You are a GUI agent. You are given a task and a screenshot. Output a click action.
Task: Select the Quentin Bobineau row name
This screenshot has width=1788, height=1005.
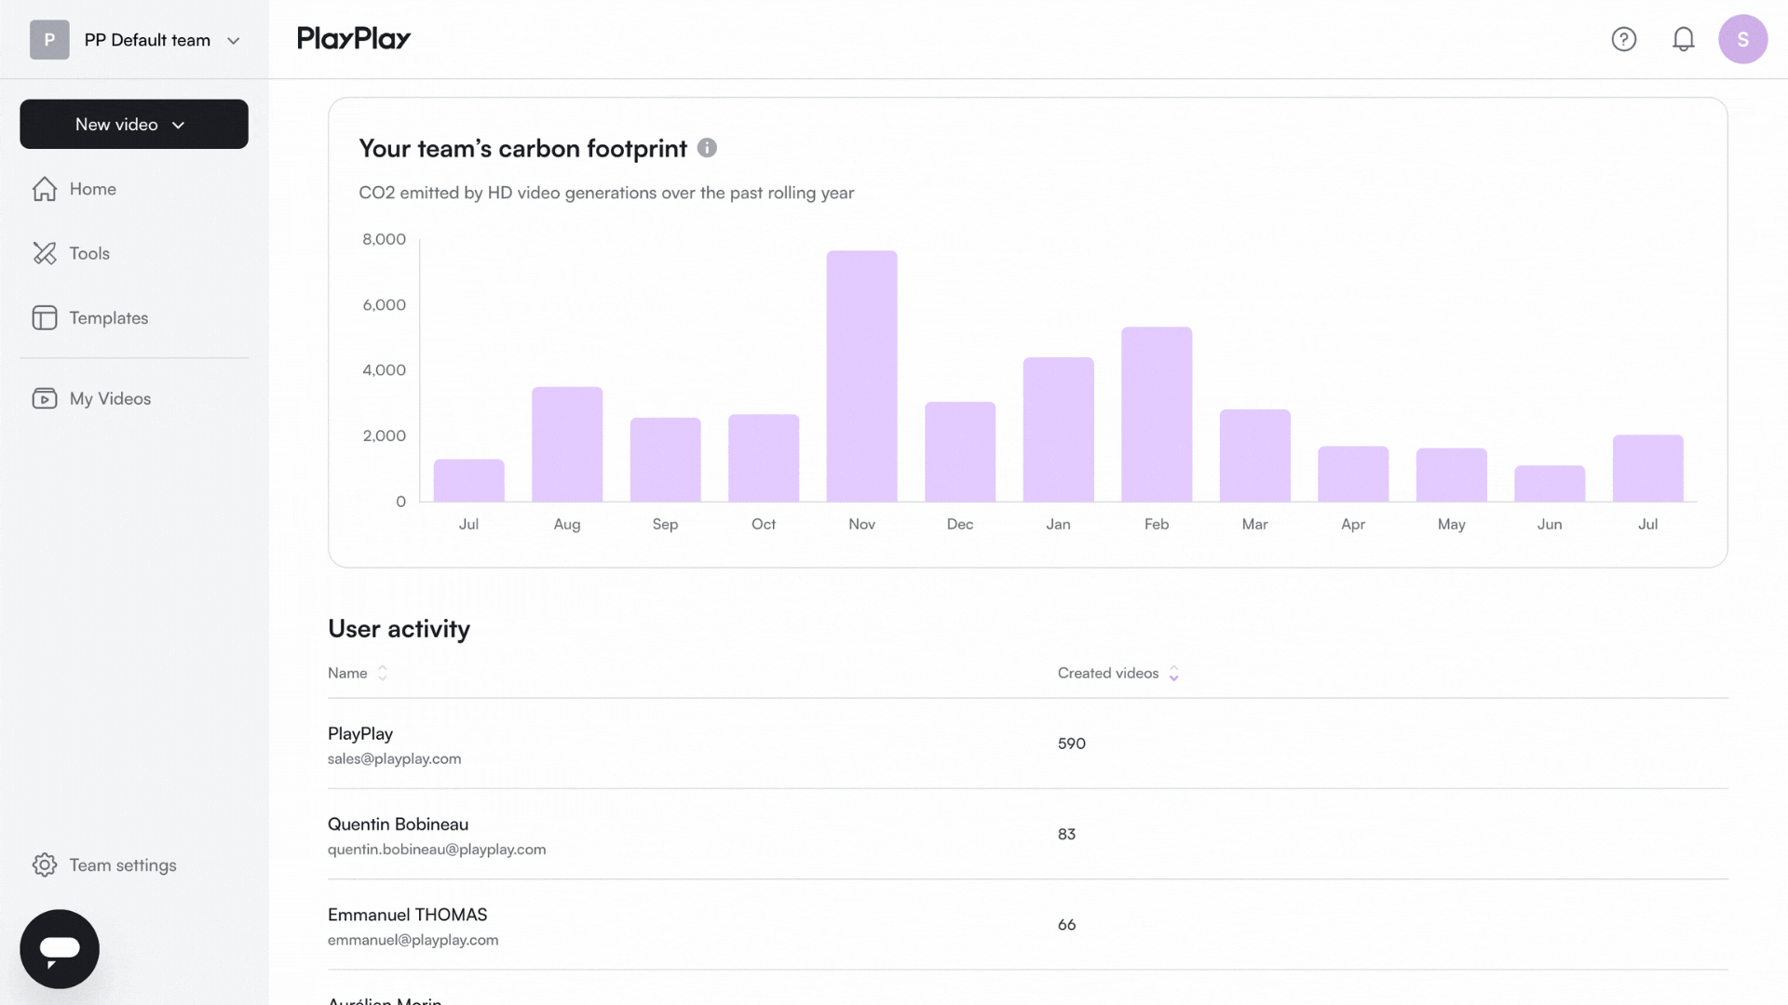399,824
